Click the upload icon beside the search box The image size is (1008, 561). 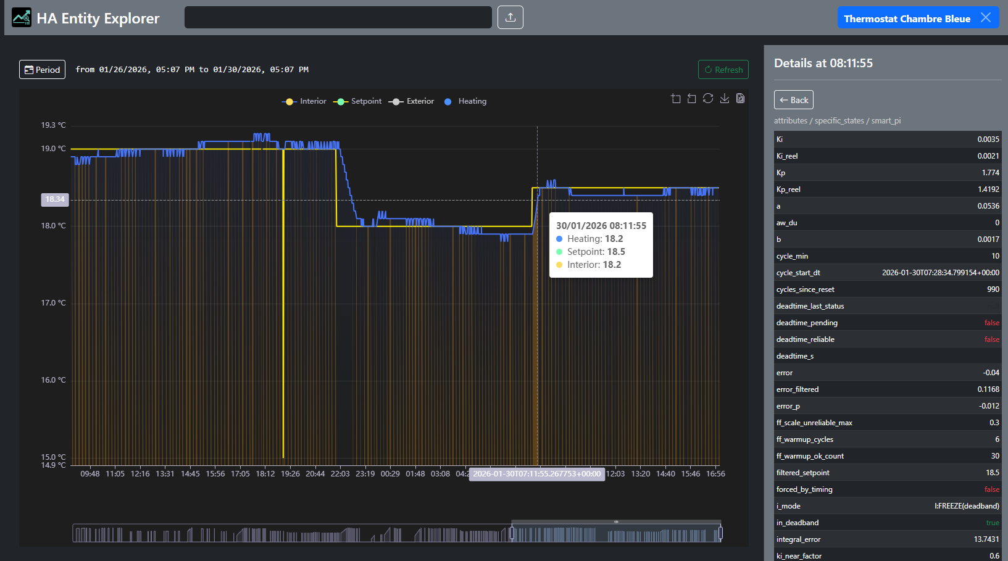click(x=510, y=17)
